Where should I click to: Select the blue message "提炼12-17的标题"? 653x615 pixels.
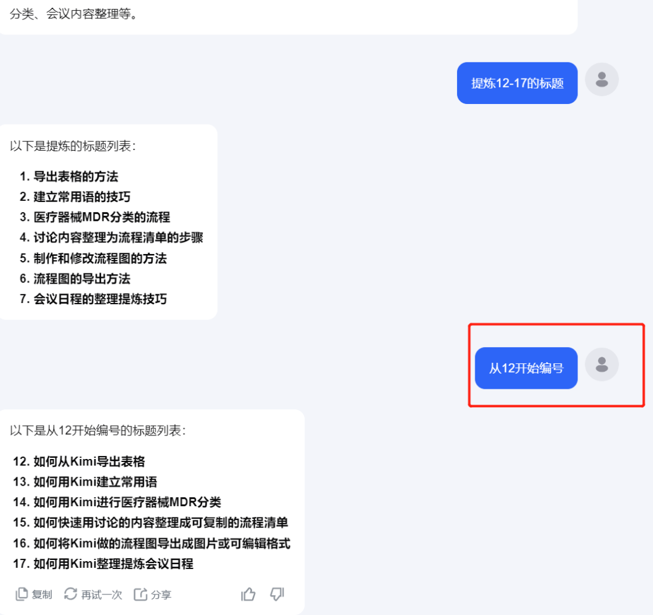(x=517, y=83)
